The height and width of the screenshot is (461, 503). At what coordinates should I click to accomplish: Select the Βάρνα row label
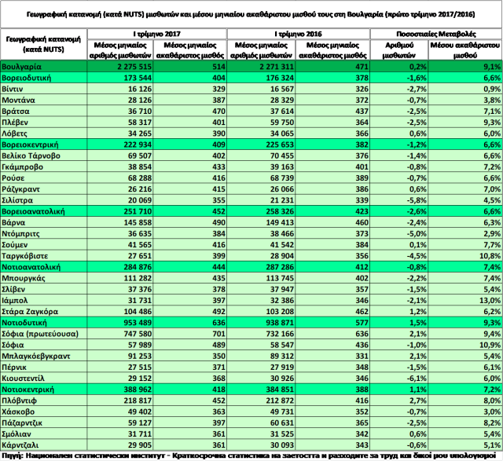click(19, 222)
